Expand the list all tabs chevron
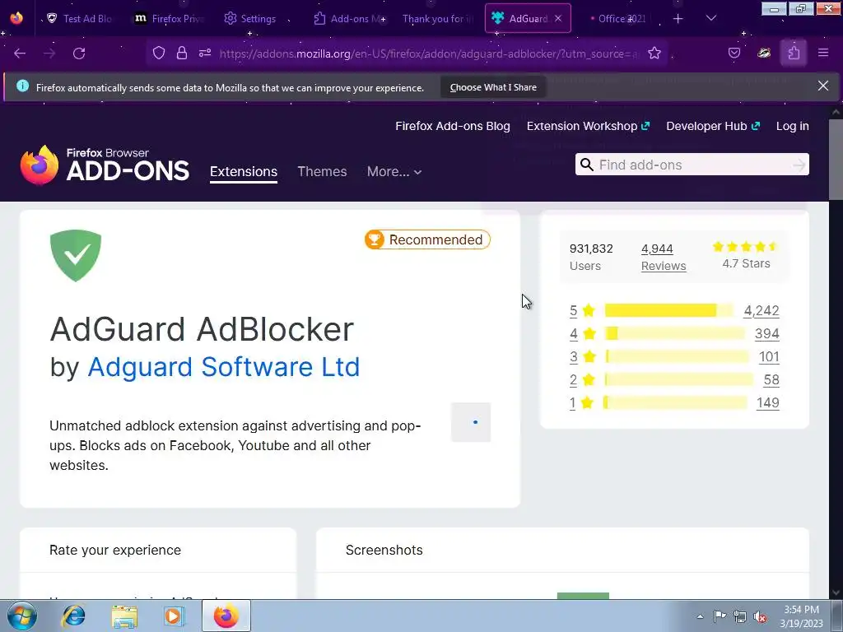 click(x=710, y=18)
